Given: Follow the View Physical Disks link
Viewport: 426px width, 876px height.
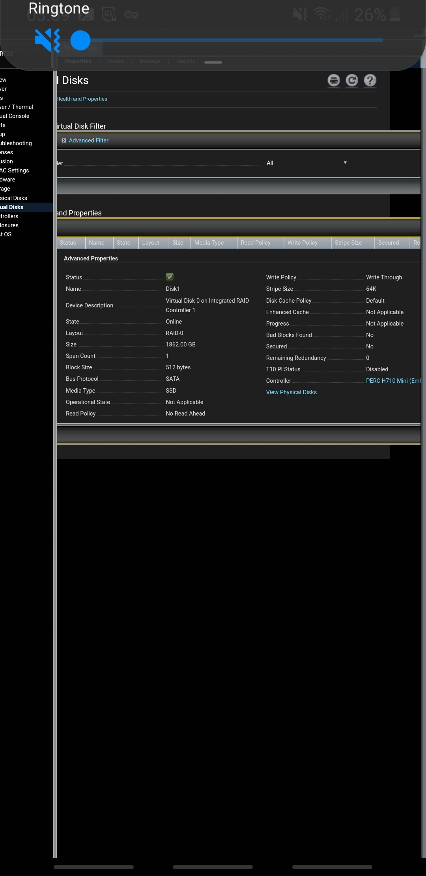Looking at the screenshot, I should click(291, 392).
